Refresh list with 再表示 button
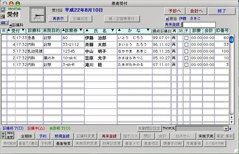Viewport: 239px width, 154px height. pos(58,19)
